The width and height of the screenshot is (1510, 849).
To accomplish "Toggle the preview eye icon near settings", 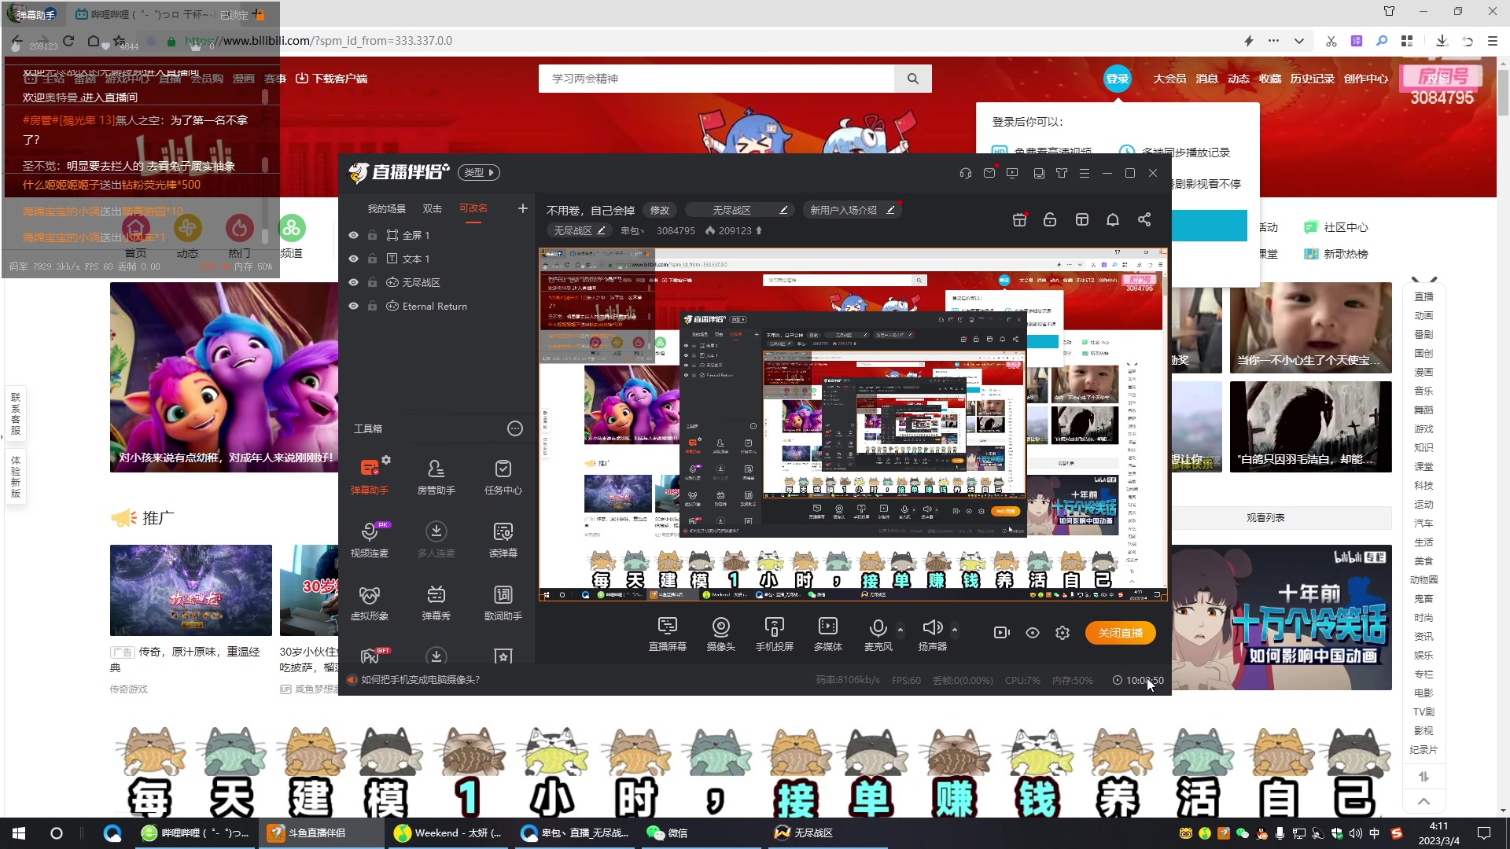I will tap(1033, 633).
